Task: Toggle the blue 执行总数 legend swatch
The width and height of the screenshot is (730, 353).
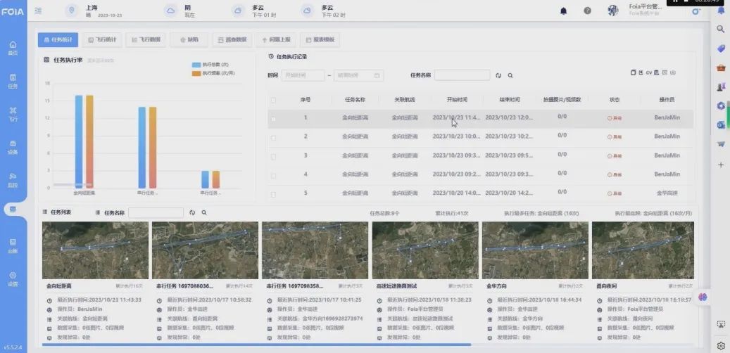Action: pos(196,65)
